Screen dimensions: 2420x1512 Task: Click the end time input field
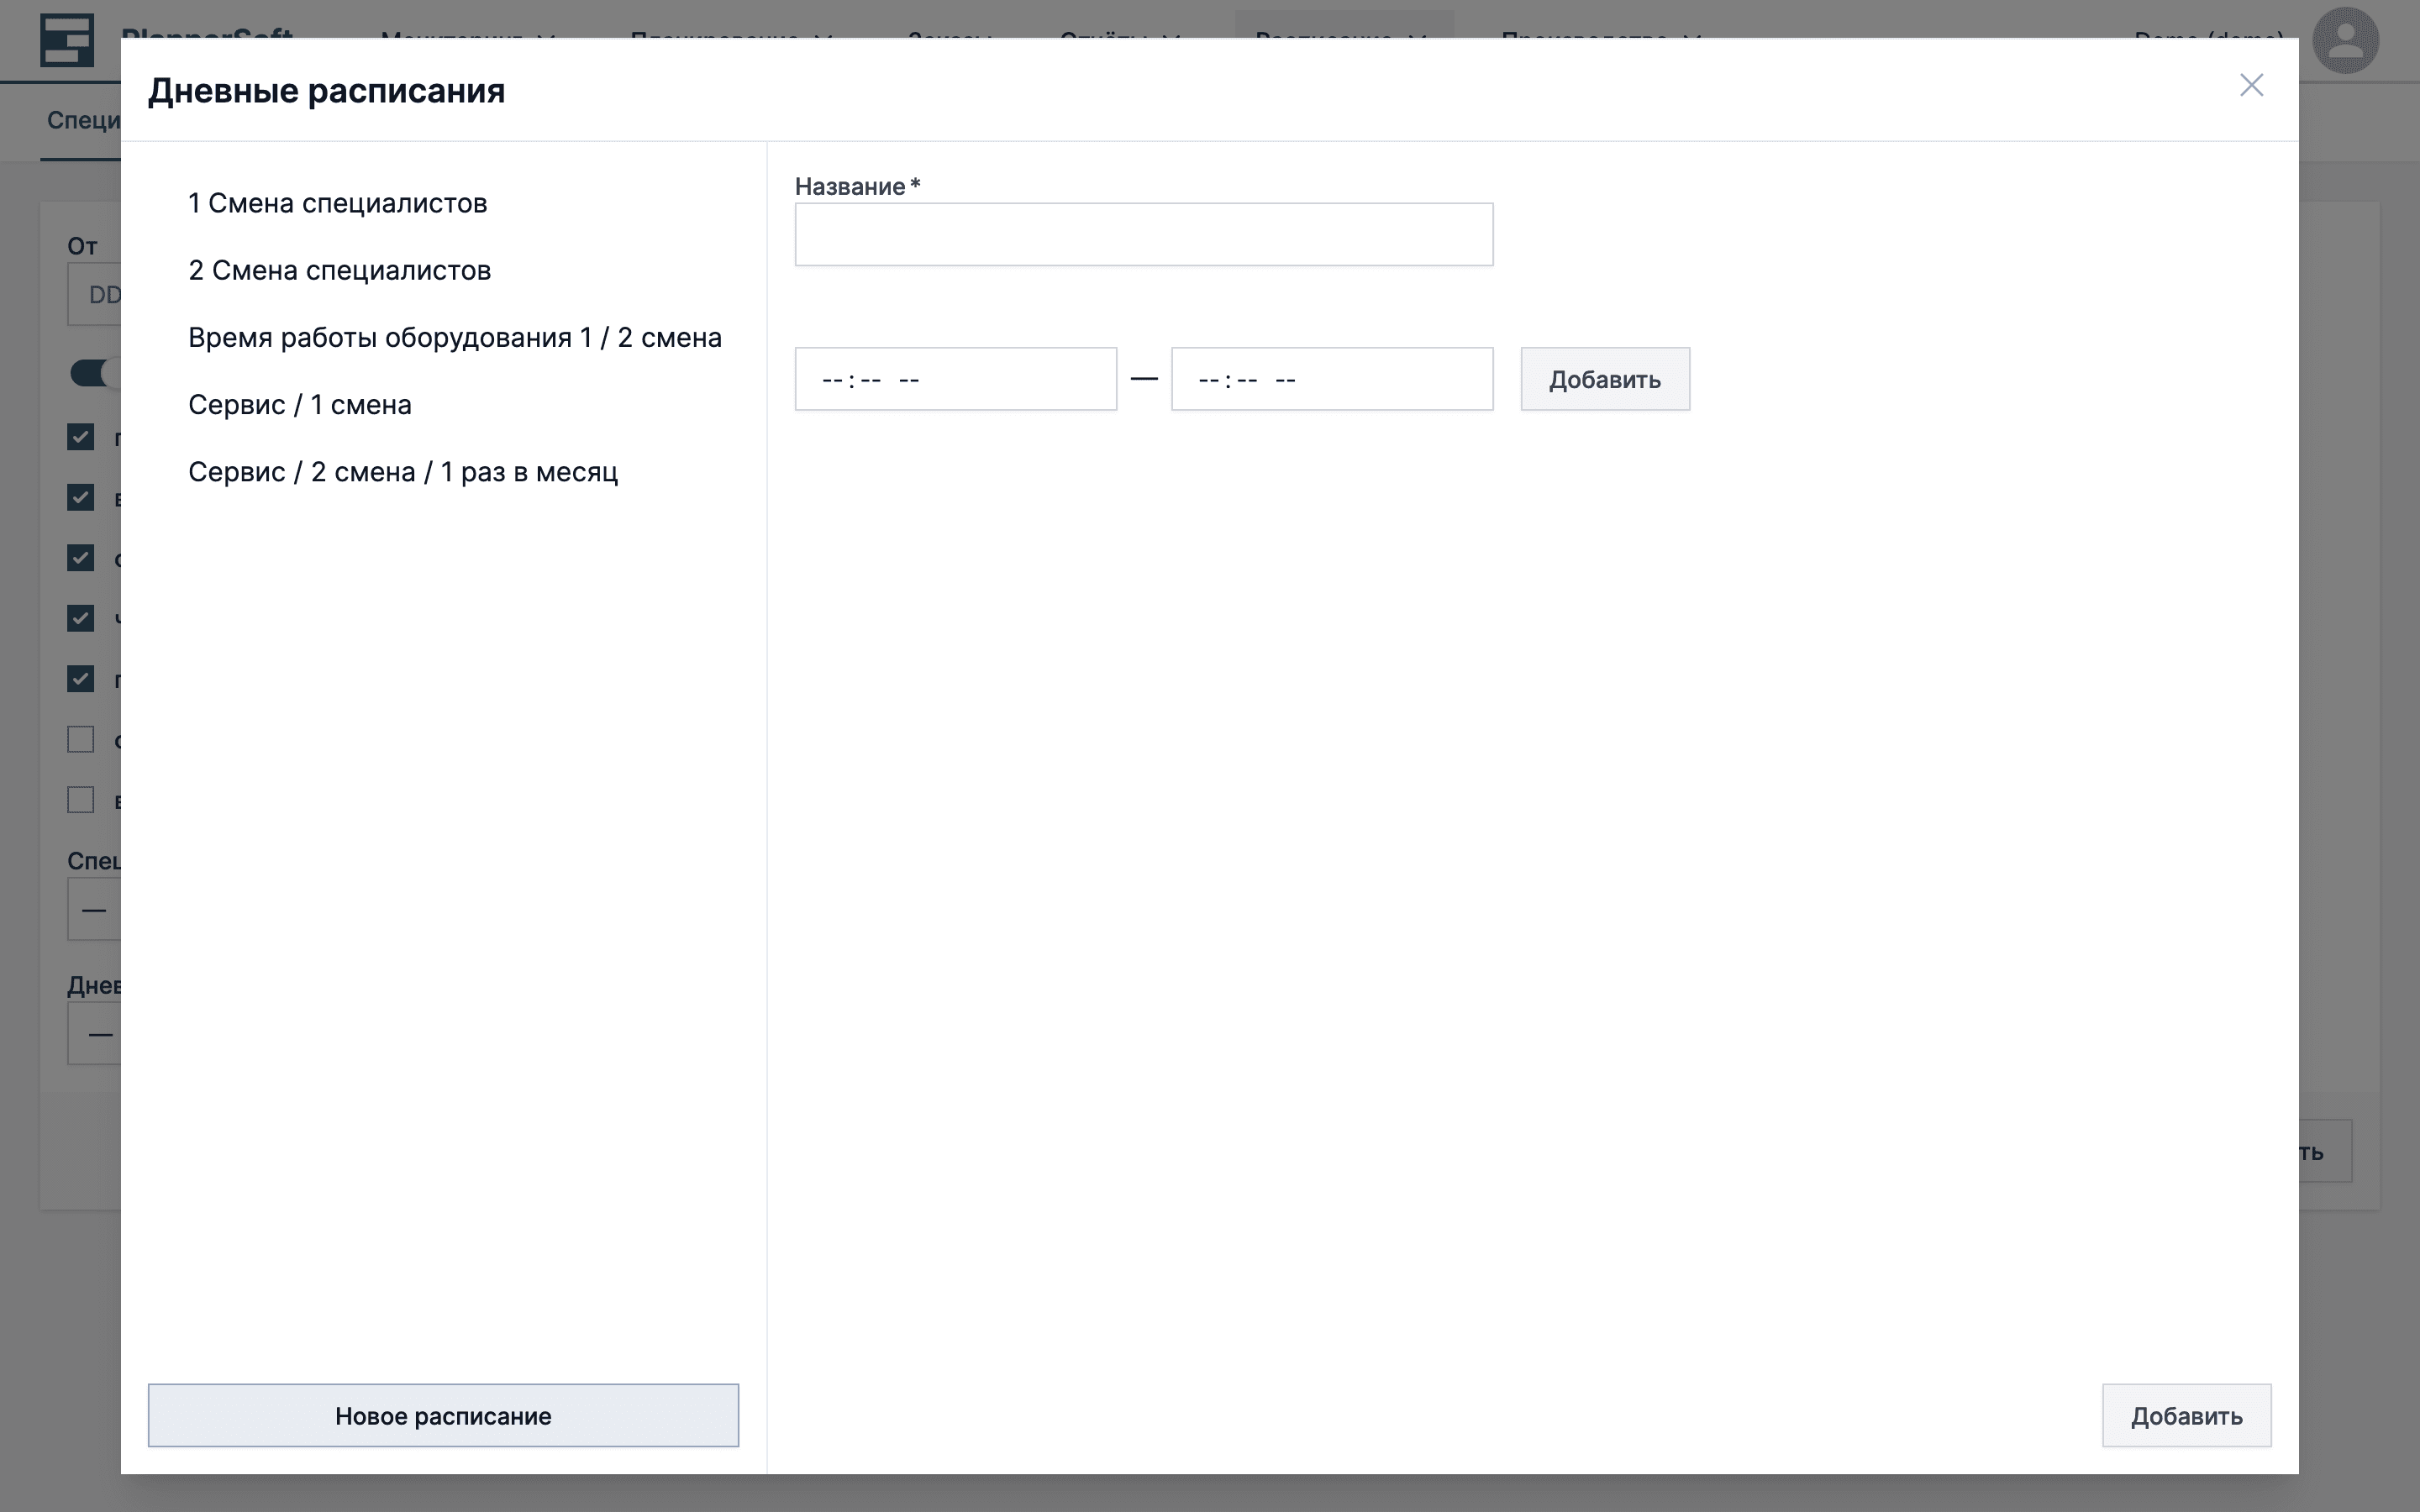(1331, 379)
